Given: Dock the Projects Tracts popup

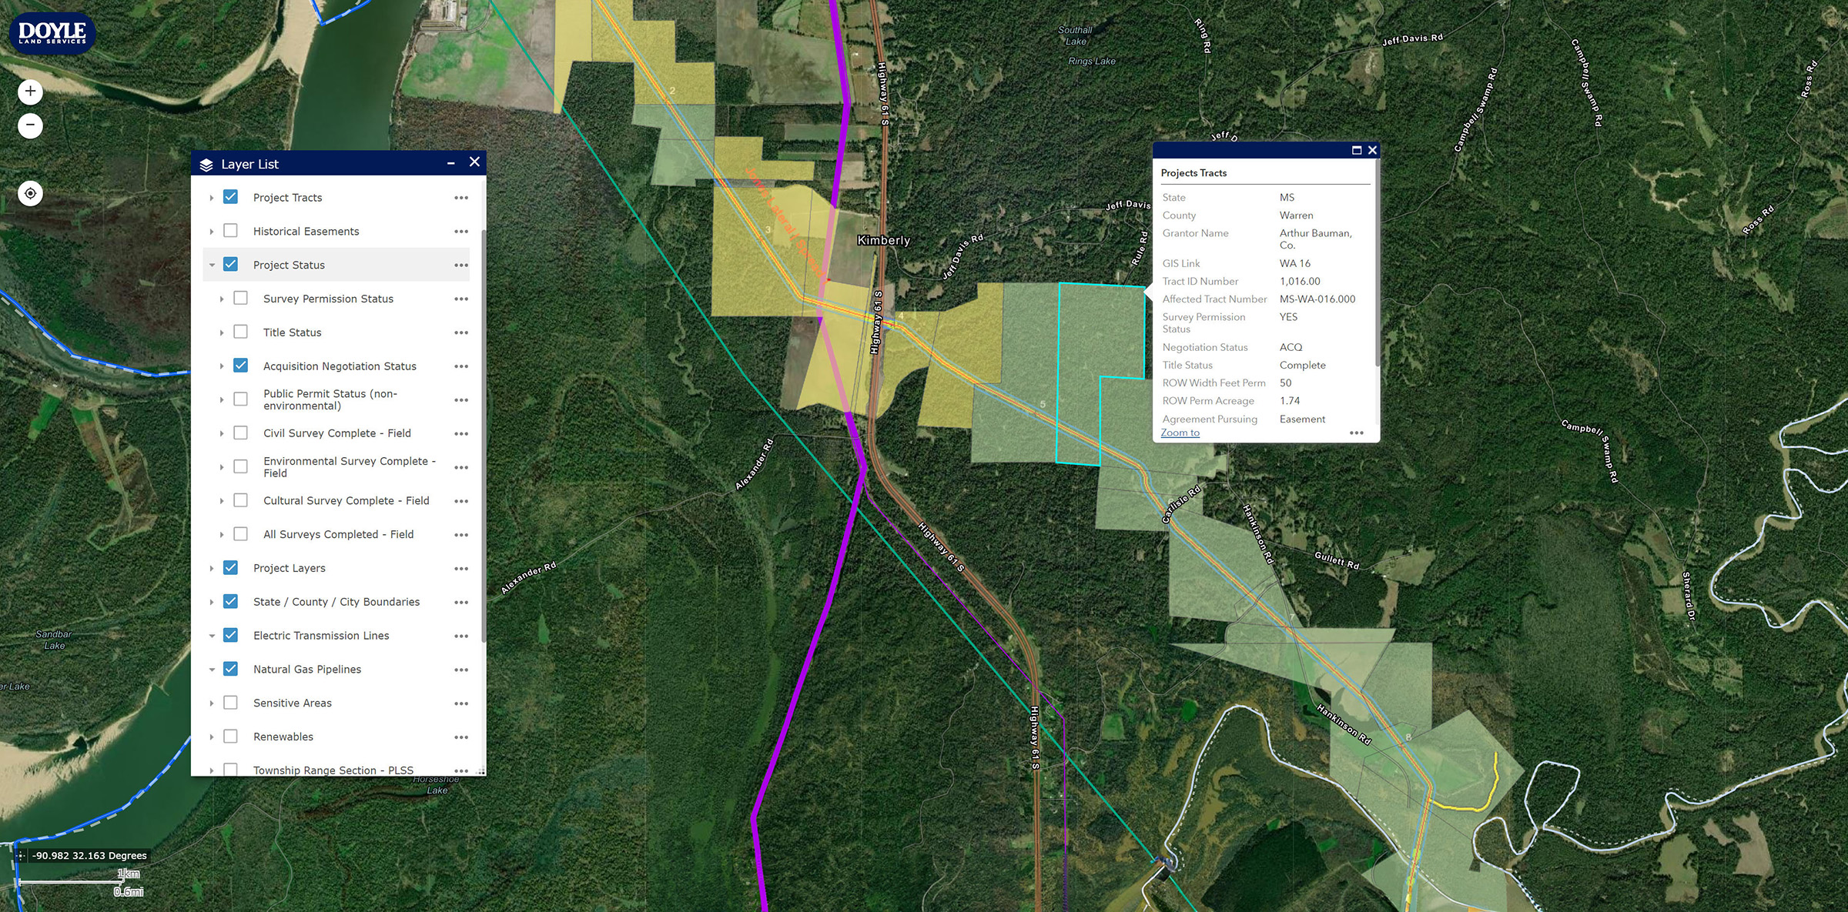Looking at the screenshot, I should point(1357,150).
